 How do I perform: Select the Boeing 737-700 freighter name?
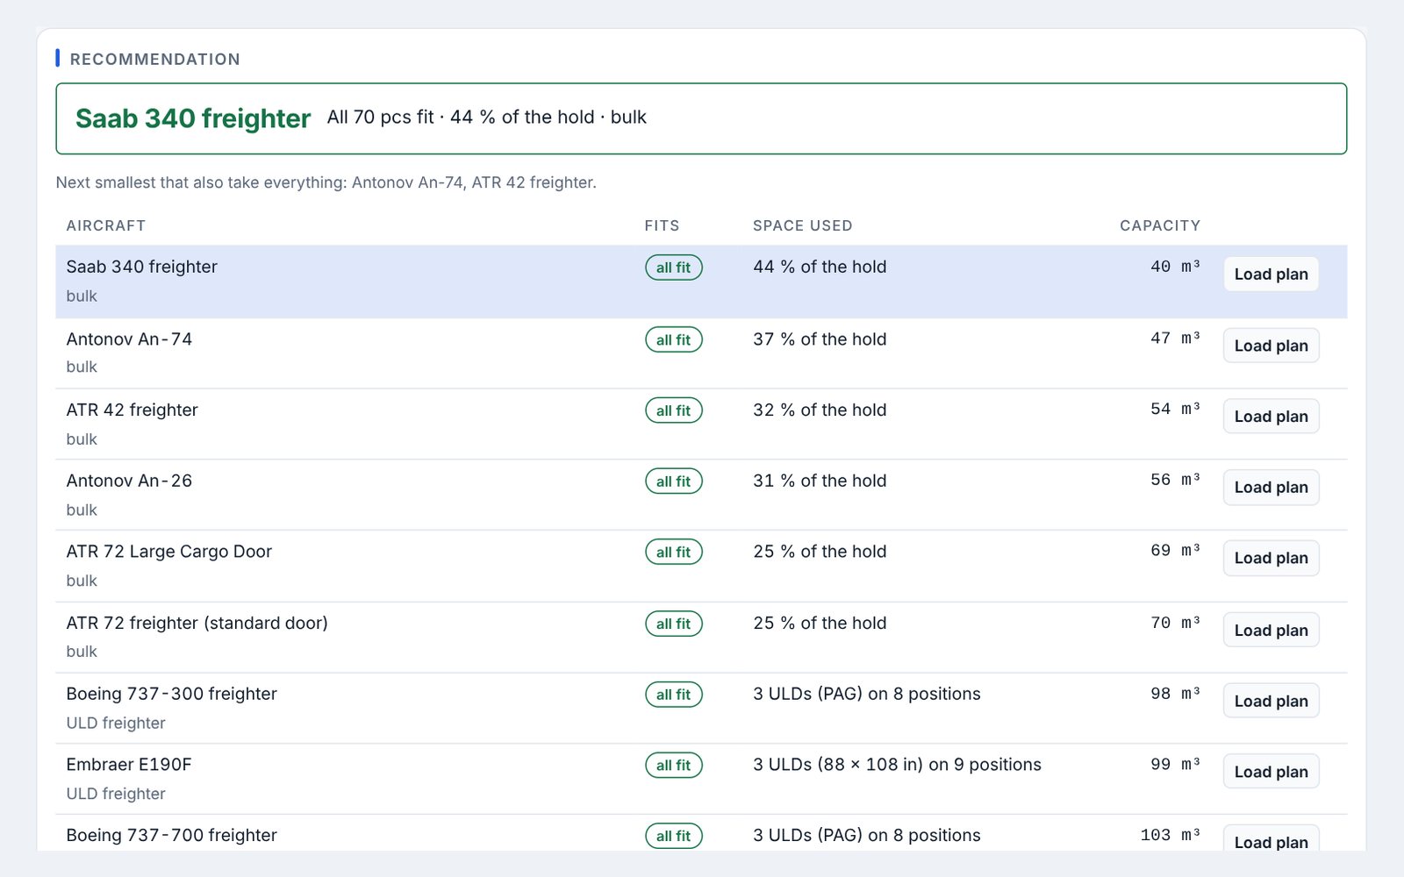(172, 836)
